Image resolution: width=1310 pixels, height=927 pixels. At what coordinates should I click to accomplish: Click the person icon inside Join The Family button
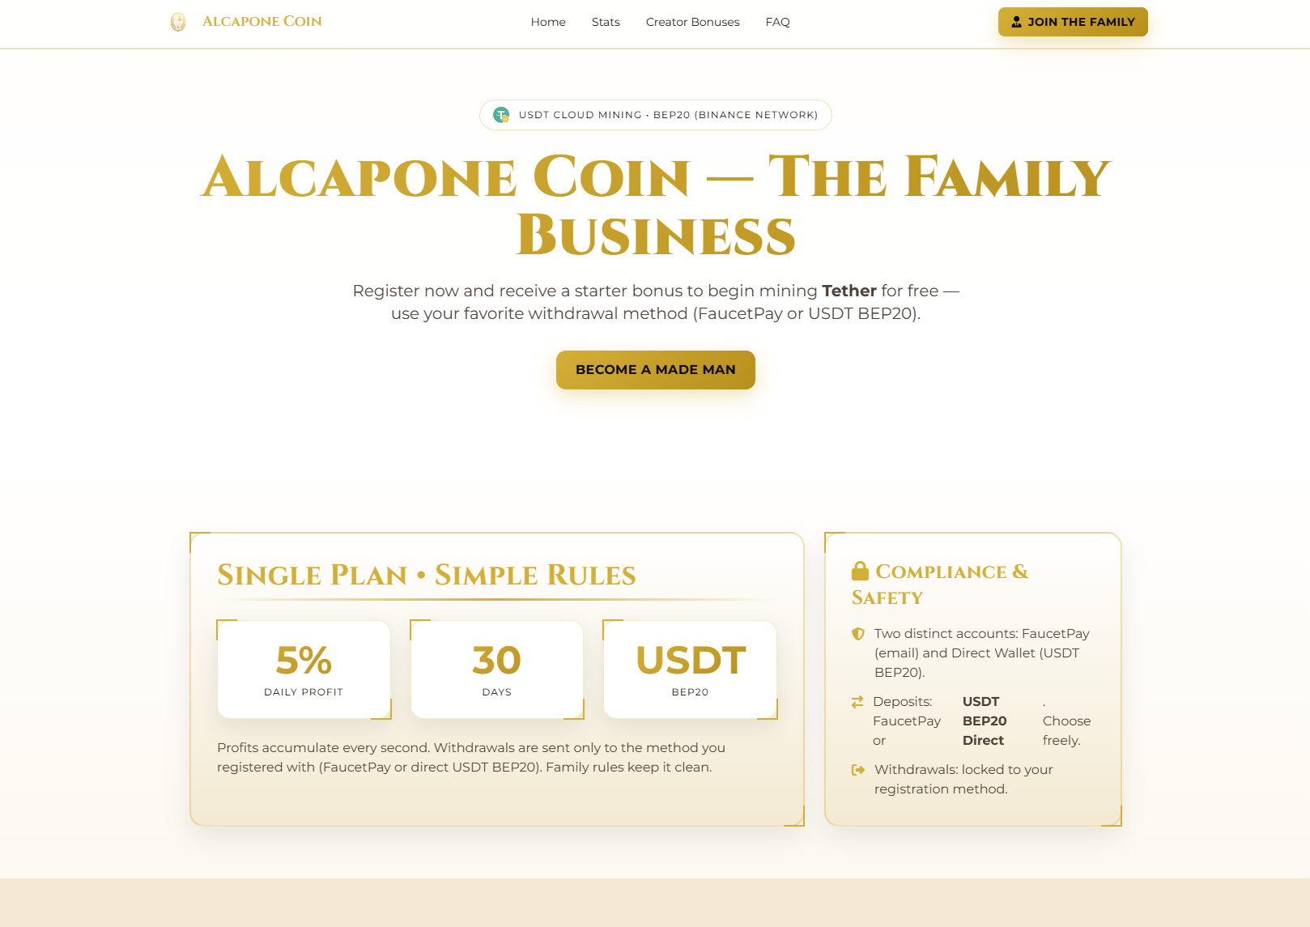(x=1014, y=22)
